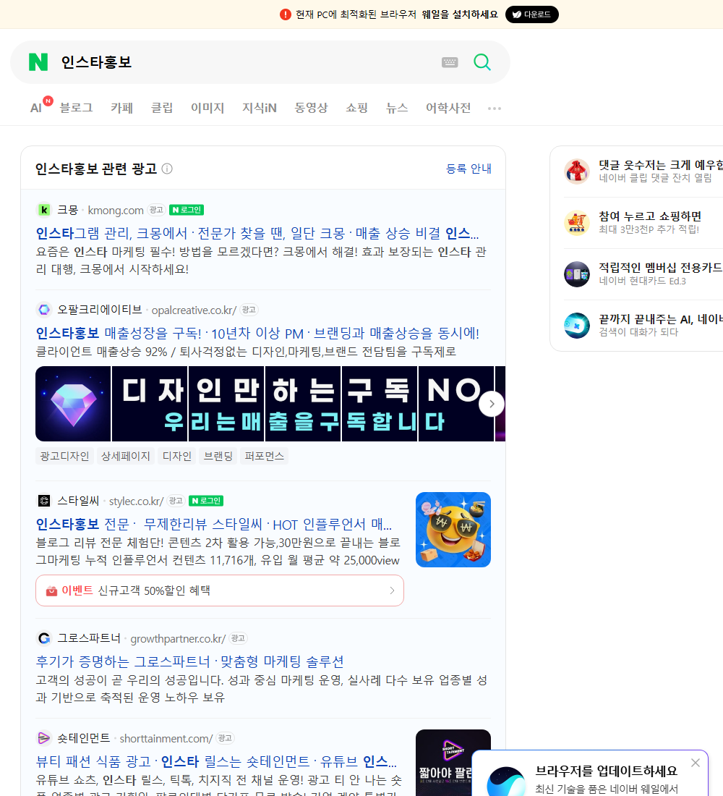Select the 상세페이지 tag
The width and height of the screenshot is (723, 796).
pyautogui.click(x=125, y=456)
